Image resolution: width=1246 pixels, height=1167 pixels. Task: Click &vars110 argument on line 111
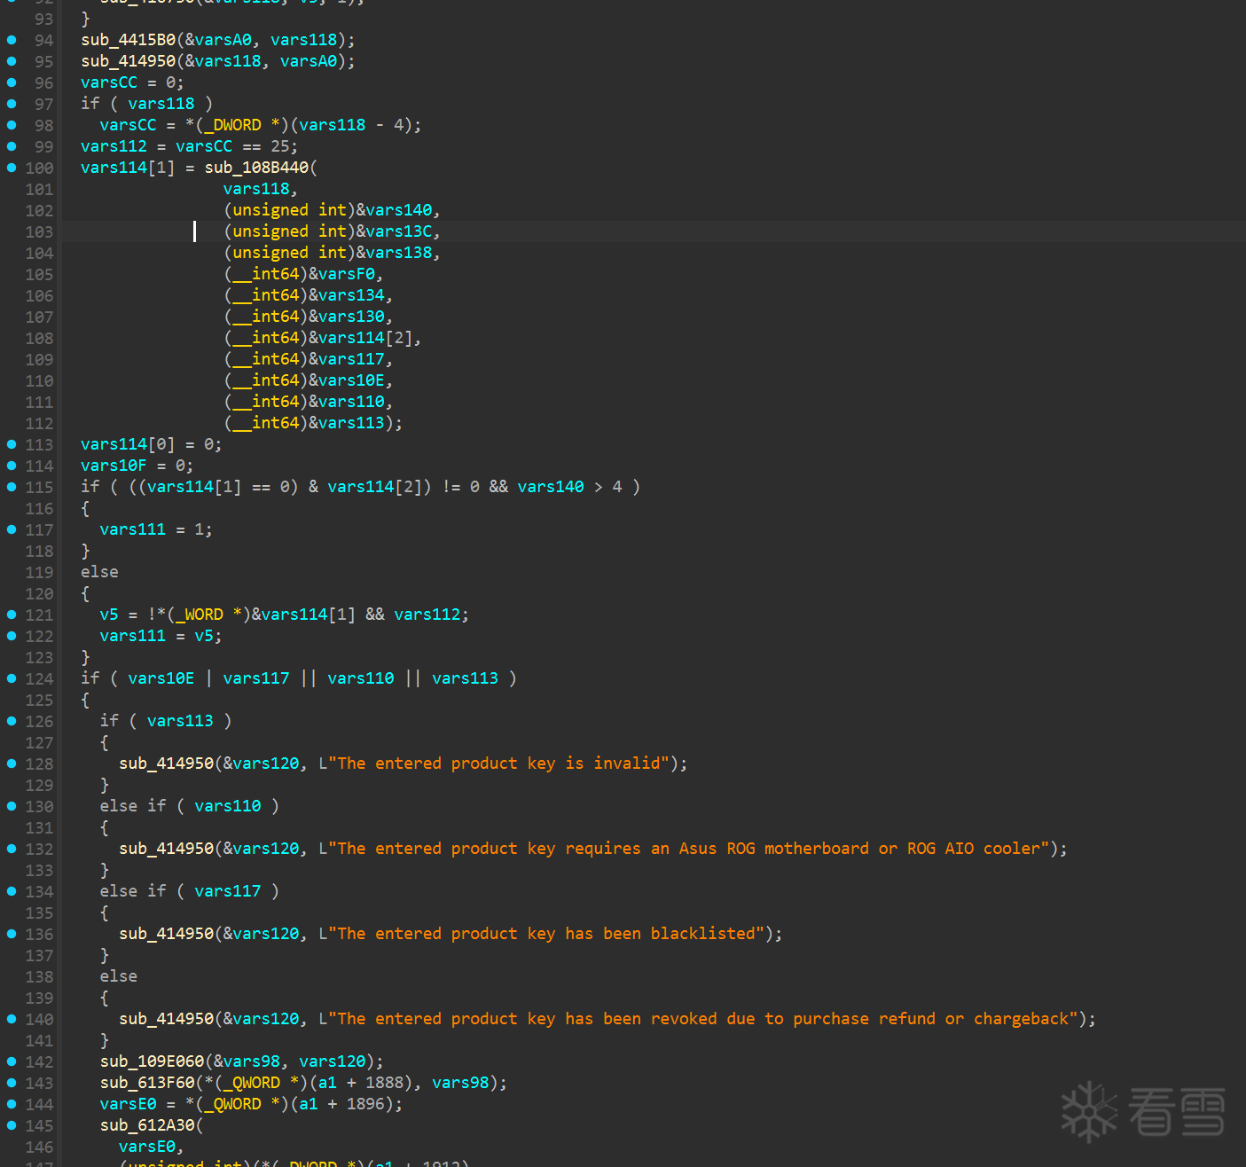point(347,402)
